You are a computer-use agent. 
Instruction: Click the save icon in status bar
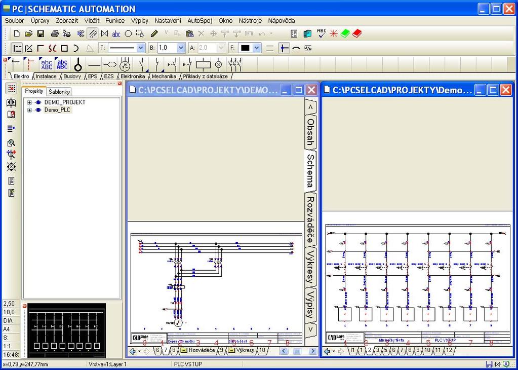click(x=490, y=364)
